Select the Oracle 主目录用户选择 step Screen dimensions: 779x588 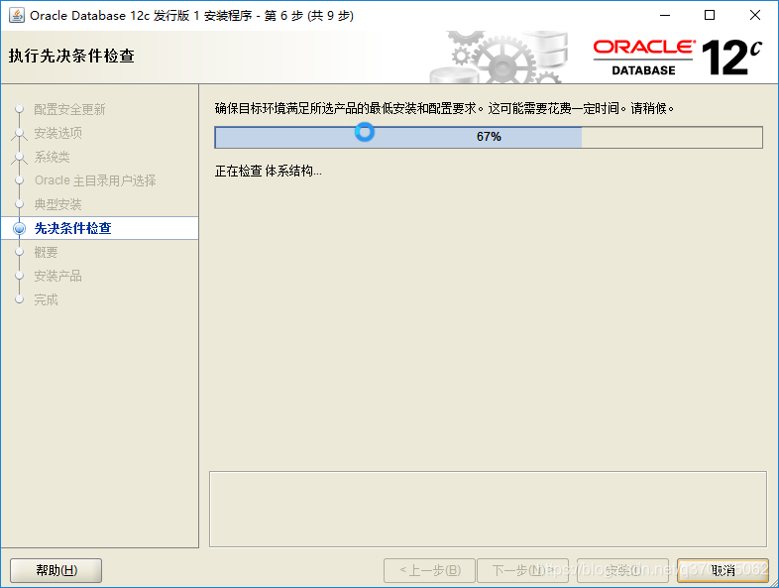95,180
